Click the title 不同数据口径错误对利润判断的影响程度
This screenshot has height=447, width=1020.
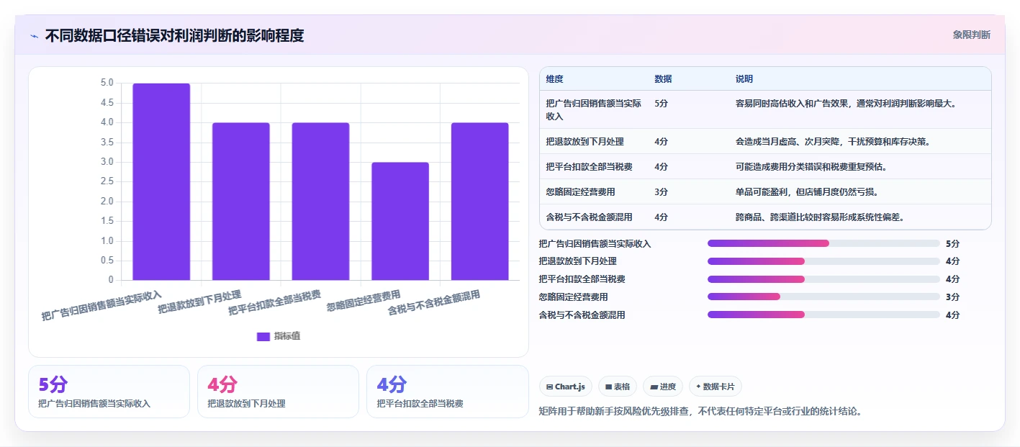(174, 35)
